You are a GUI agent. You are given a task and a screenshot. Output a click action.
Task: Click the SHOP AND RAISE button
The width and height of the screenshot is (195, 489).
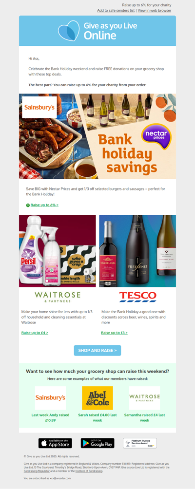(x=97, y=351)
